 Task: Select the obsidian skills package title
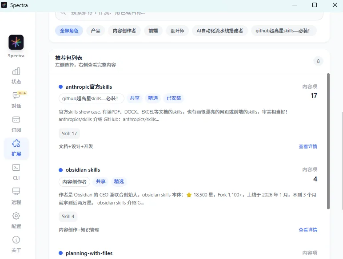[x=83, y=170]
